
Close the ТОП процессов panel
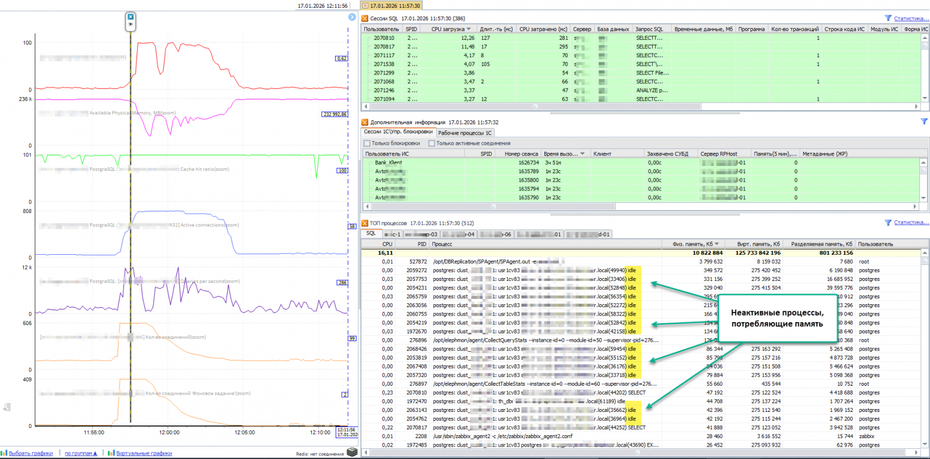click(x=365, y=222)
